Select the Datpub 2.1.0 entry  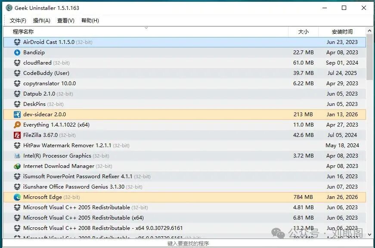[48, 94]
